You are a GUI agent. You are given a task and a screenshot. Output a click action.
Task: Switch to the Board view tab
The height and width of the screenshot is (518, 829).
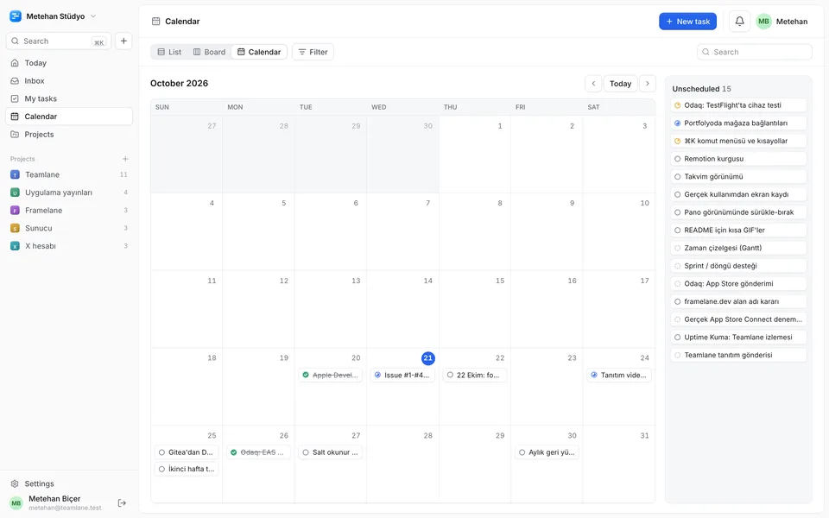pos(209,52)
